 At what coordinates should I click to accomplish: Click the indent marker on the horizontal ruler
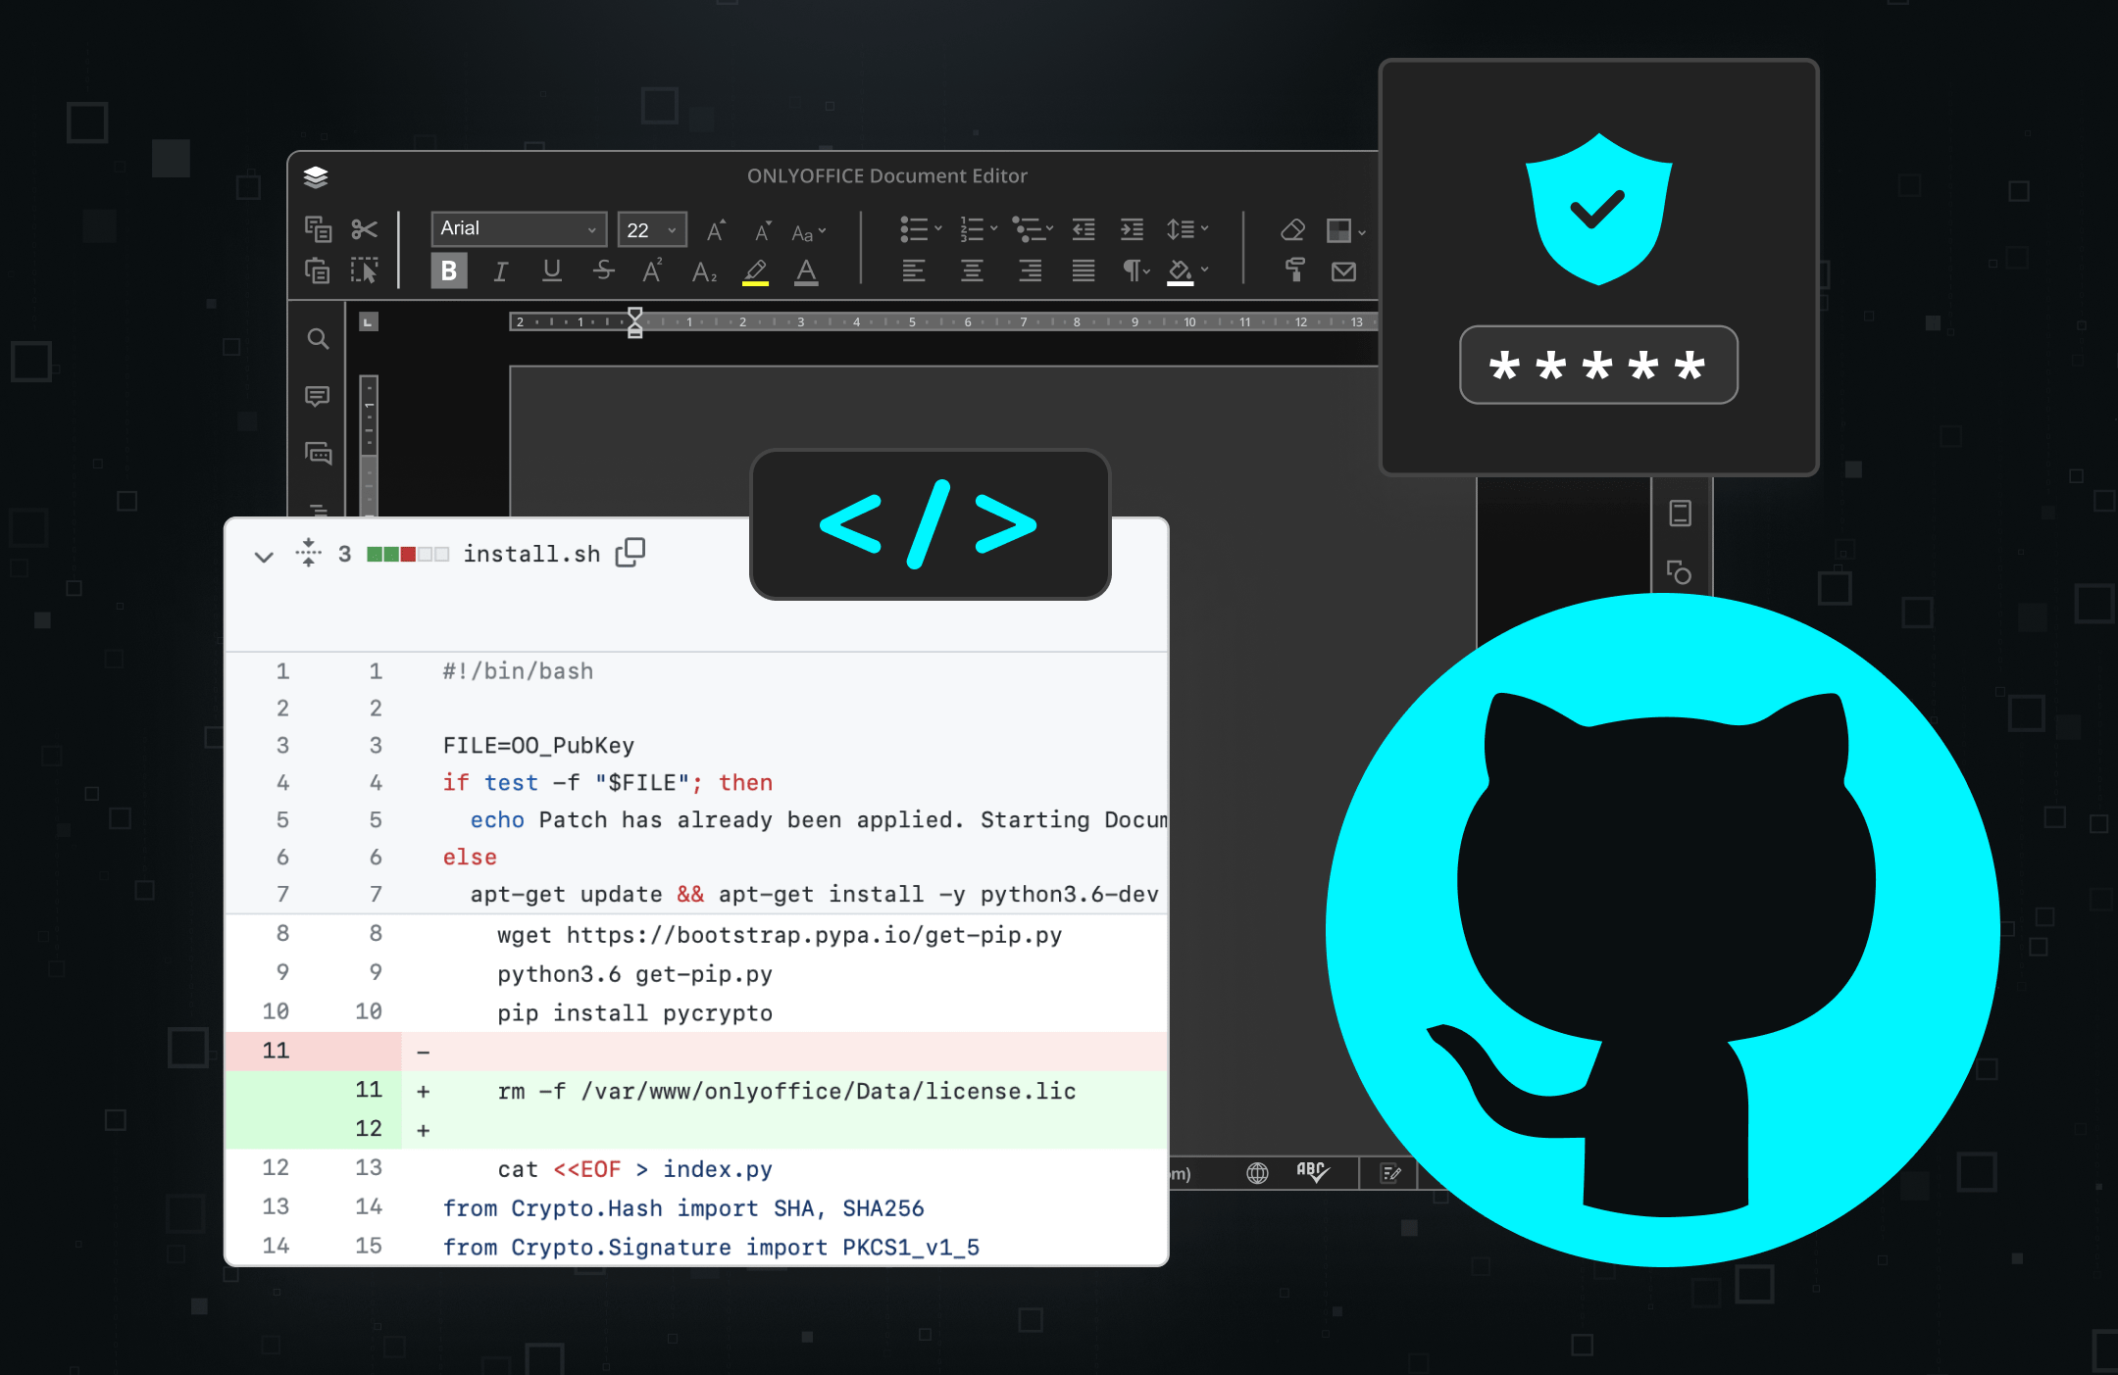(634, 321)
